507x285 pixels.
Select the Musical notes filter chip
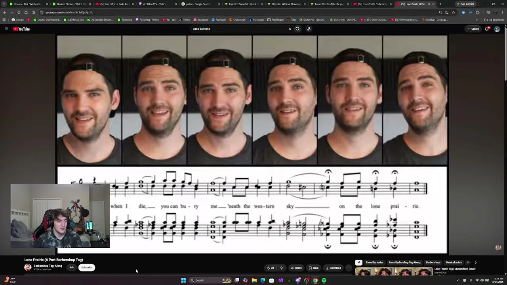click(454, 262)
